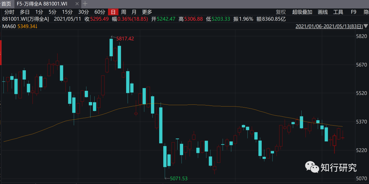
Task: Open the 画线 drawing tools
Action: (323, 12)
